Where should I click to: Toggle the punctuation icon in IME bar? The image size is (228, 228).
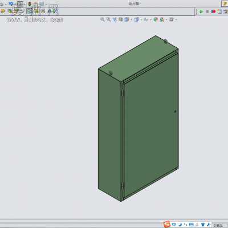click(x=186, y=225)
